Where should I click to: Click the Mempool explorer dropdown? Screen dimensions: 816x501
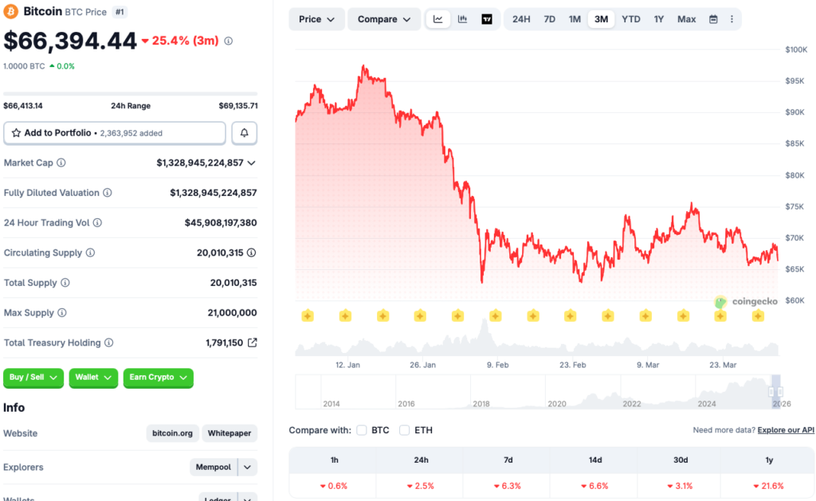223,468
